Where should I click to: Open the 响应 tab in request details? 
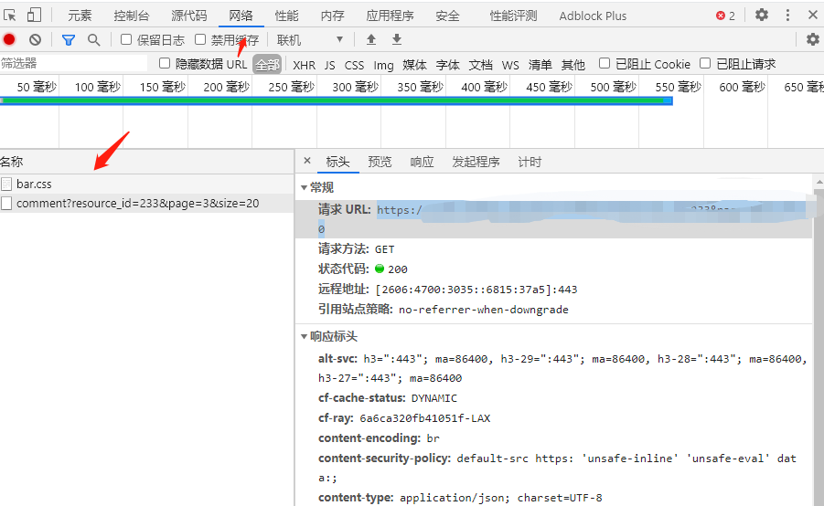[x=422, y=162]
